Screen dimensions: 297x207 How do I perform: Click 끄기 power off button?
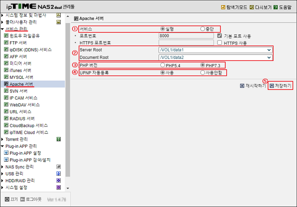[11, 199]
